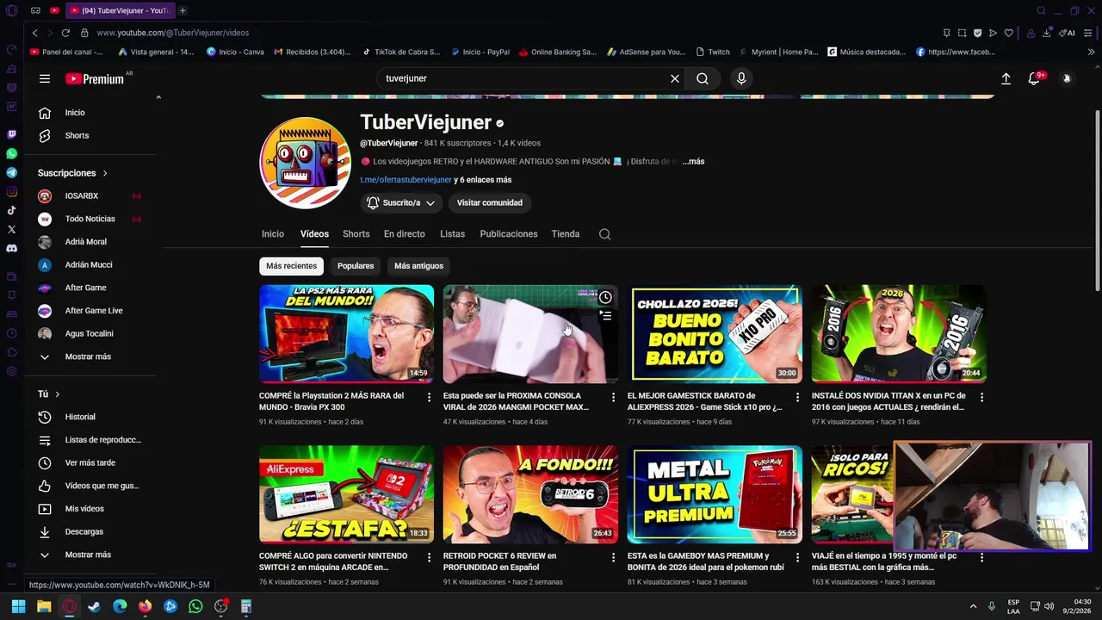The height and width of the screenshot is (620, 1102).
Task: Open Opera sidebar settings gear
Action: [11, 371]
